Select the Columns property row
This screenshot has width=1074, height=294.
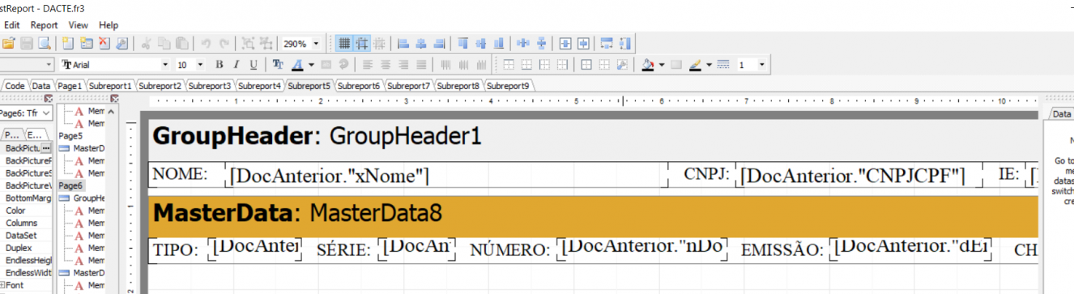tap(26, 223)
